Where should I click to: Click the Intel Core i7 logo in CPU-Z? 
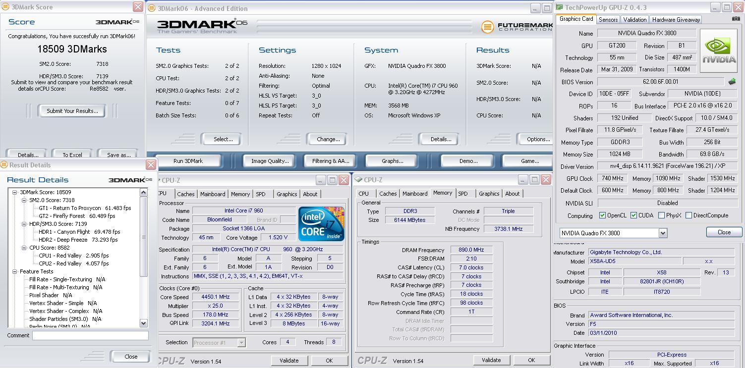tap(321, 224)
